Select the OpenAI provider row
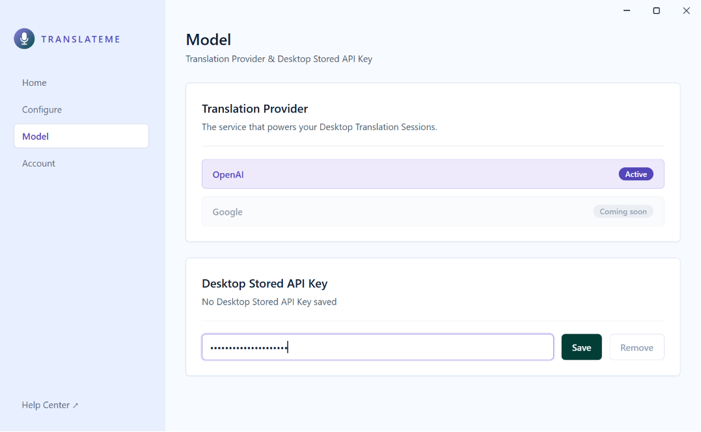The image size is (701, 432). click(x=433, y=174)
